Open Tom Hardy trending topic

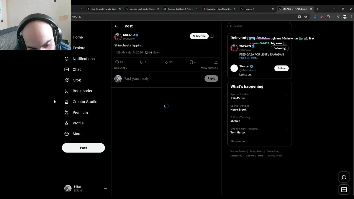(x=238, y=132)
